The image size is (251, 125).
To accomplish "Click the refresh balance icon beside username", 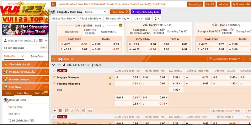I will click(36, 41).
